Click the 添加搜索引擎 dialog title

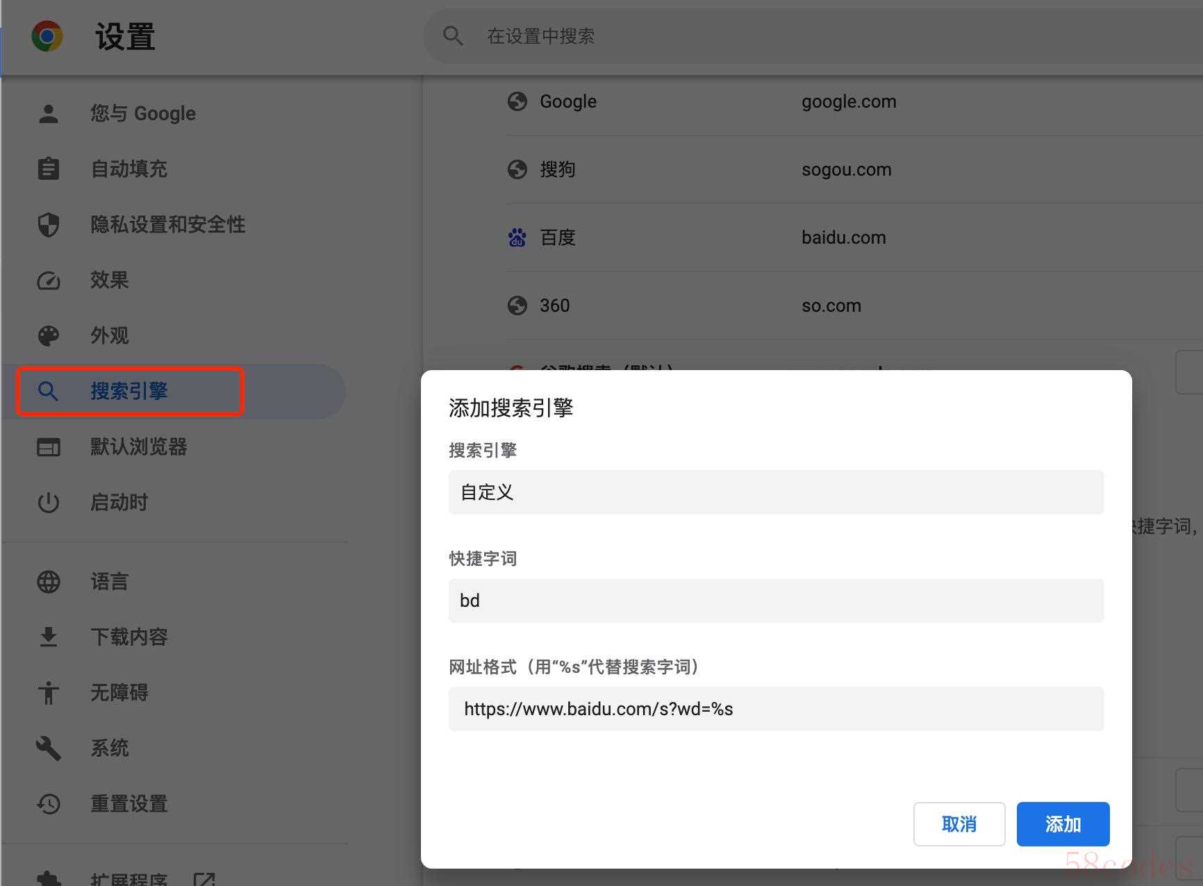511,408
